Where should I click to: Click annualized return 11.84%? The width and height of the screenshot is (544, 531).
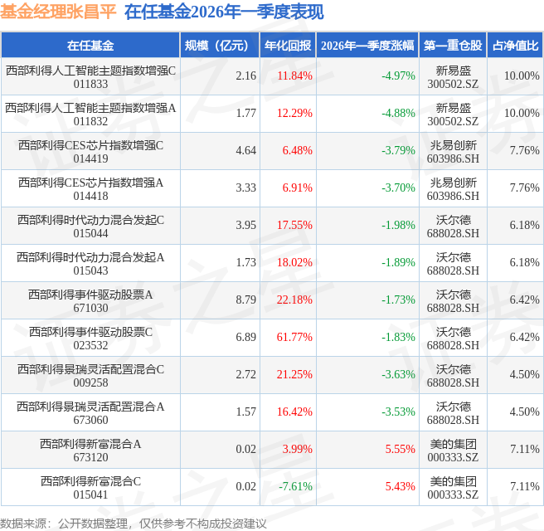(x=294, y=76)
